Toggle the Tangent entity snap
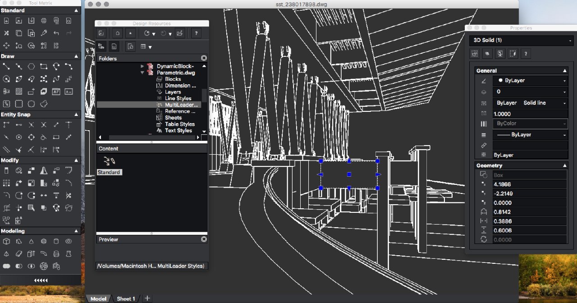Image resolution: width=577 pixels, height=303 pixels. click(x=44, y=138)
